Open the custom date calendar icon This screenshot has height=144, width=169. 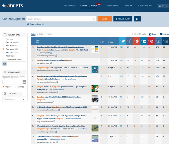point(5,63)
